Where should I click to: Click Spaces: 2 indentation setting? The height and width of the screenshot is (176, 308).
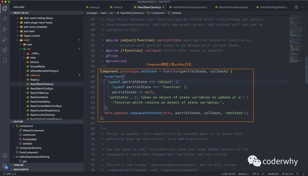click(243, 174)
